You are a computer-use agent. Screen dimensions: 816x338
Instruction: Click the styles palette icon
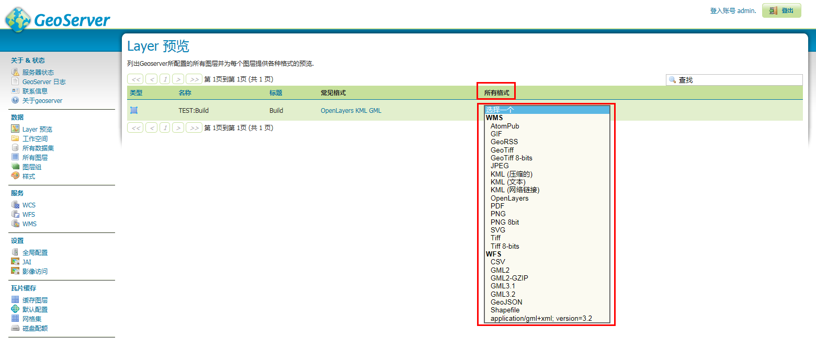click(15, 176)
